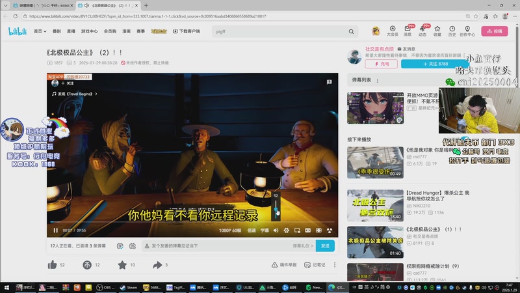Screen dimensions: 520x293
Task: Click the 发送 send button
Action: pyautogui.click(x=325, y=246)
